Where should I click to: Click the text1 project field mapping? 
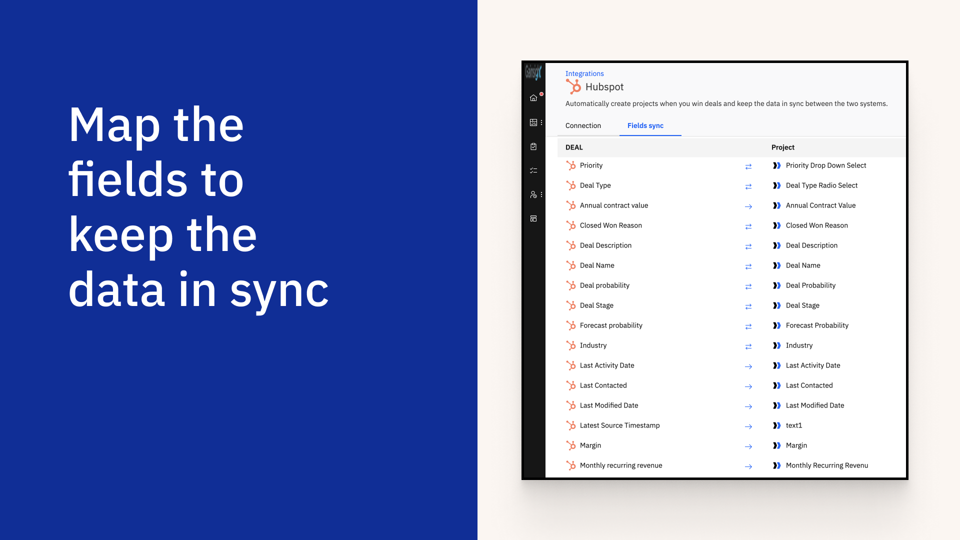(x=793, y=425)
